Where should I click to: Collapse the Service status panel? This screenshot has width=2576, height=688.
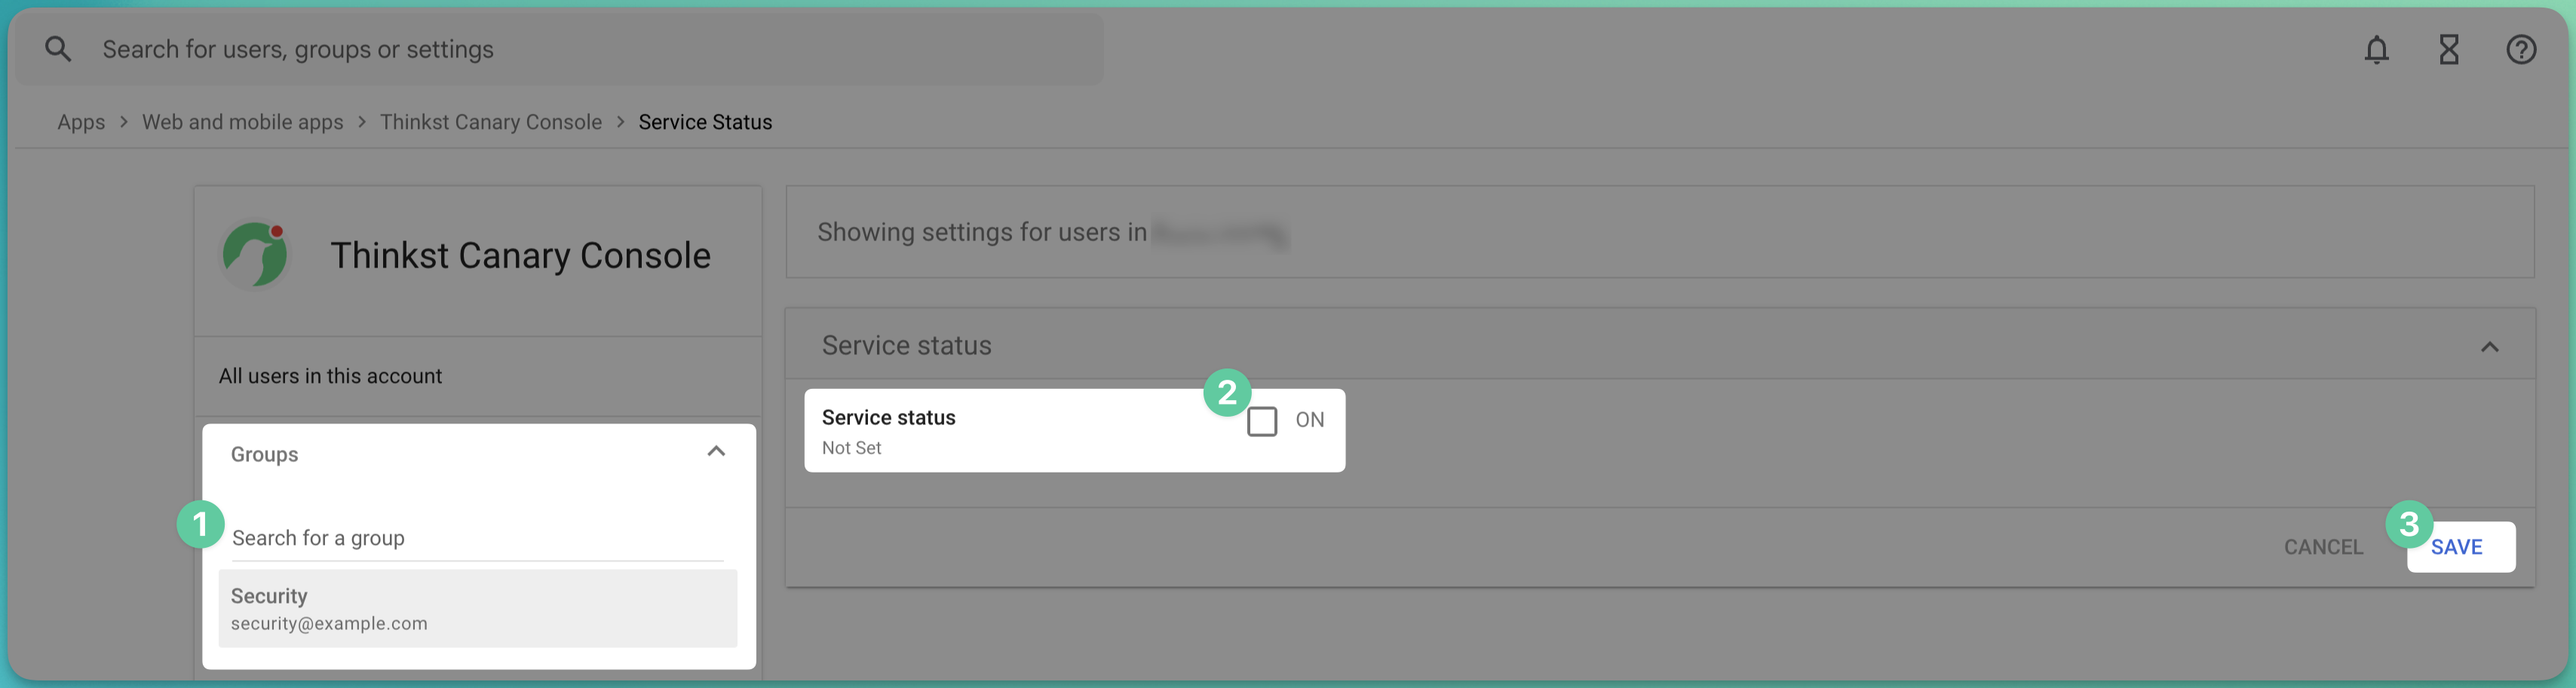tap(2489, 347)
